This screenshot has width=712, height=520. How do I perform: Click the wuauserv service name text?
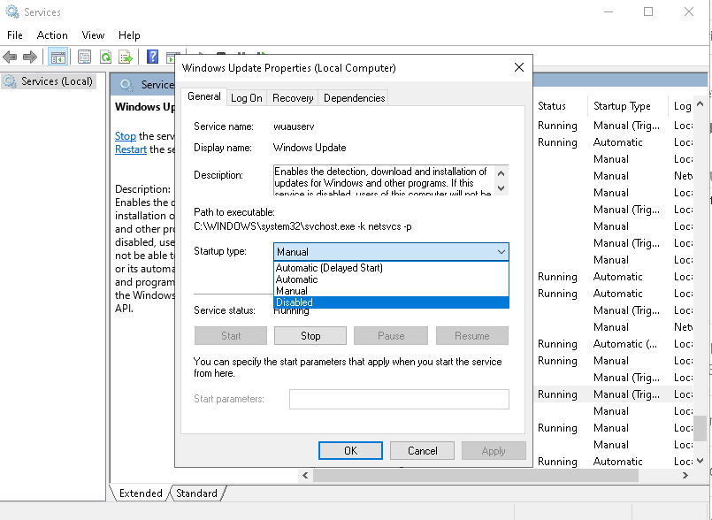pyautogui.click(x=294, y=126)
